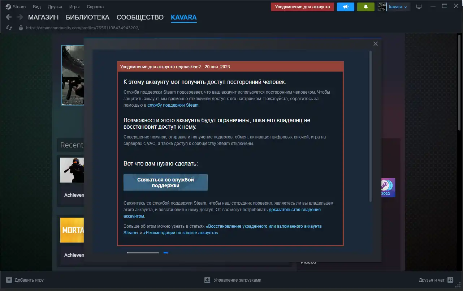Follow the доказательство владения аккаунтом link
The image size is (463, 291).
tap(294, 210)
